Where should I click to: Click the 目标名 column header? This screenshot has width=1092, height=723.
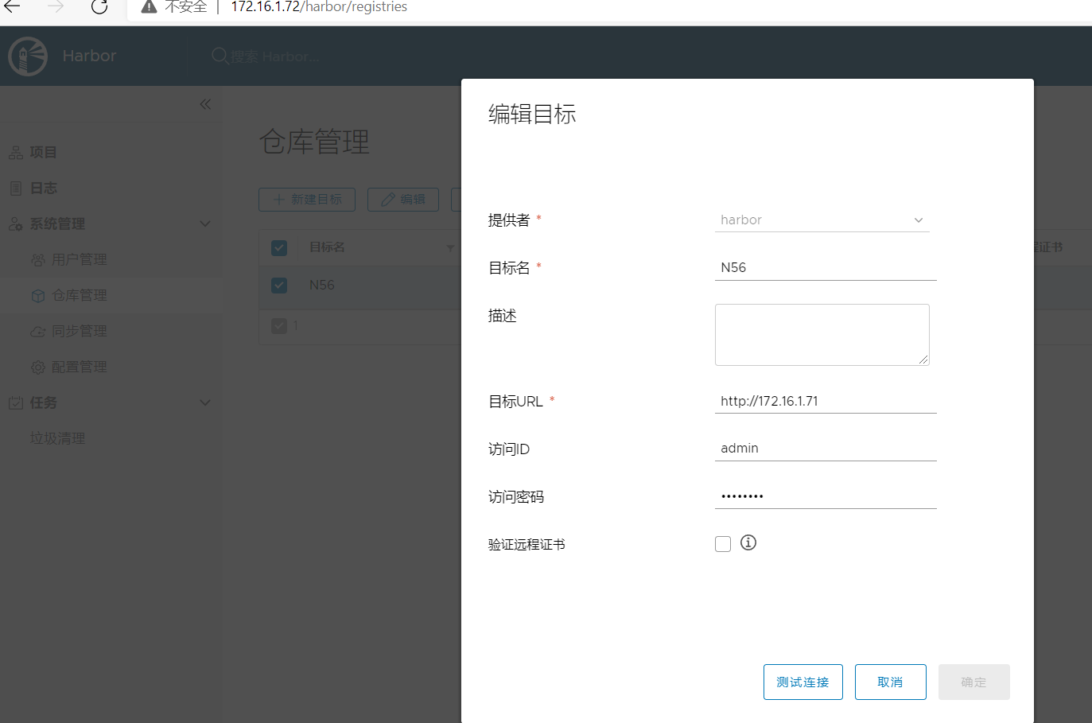point(327,248)
